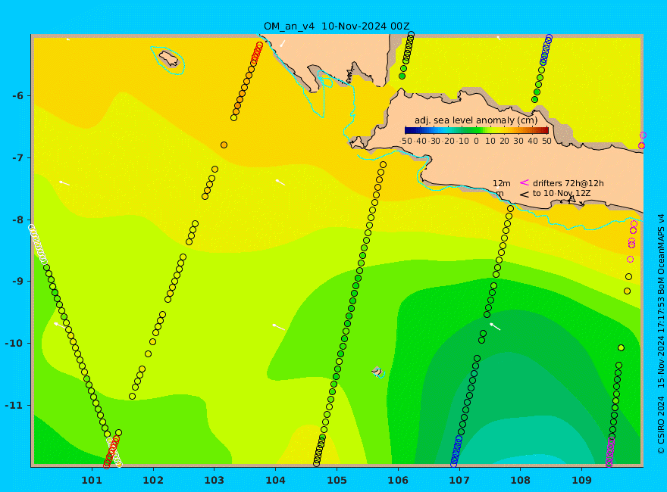Image resolution: width=667 pixels, height=492 pixels.
Task: Click the yellow circle near latitude -9.15 at right edge
Action: (627, 291)
